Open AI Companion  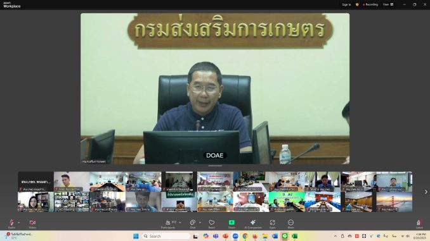click(x=253, y=224)
